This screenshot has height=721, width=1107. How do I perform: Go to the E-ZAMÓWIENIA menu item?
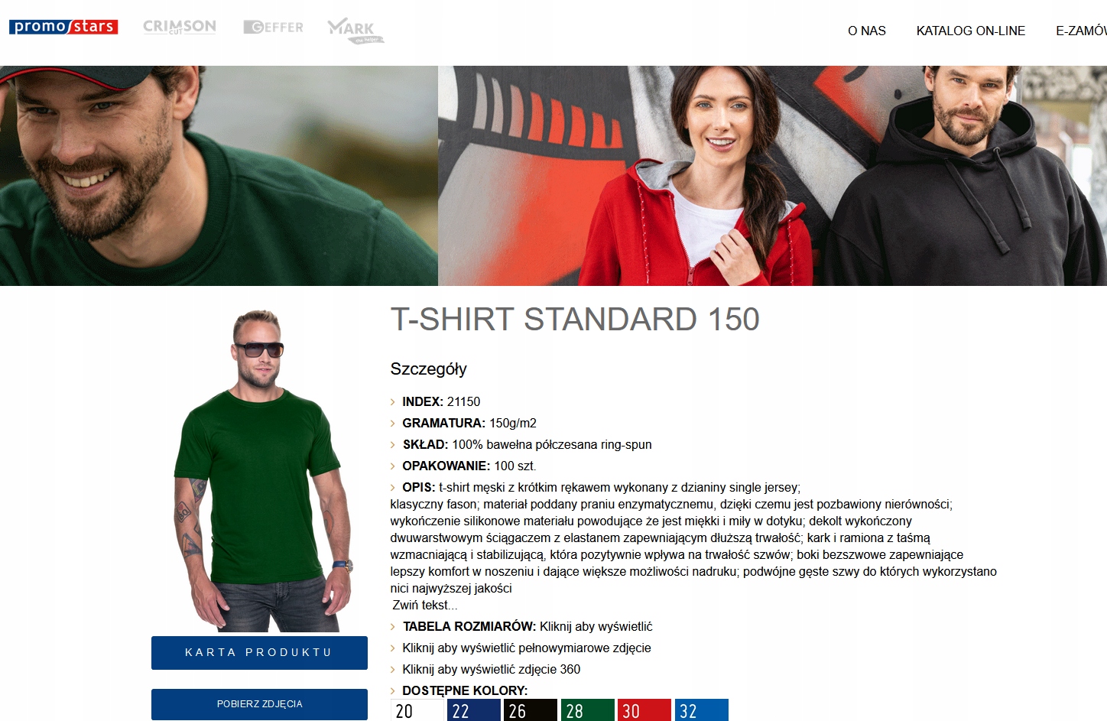pos(1081,31)
